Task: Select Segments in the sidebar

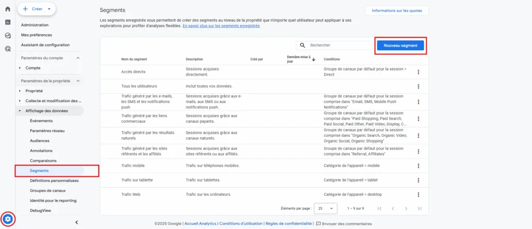Action: (x=39, y=170)
